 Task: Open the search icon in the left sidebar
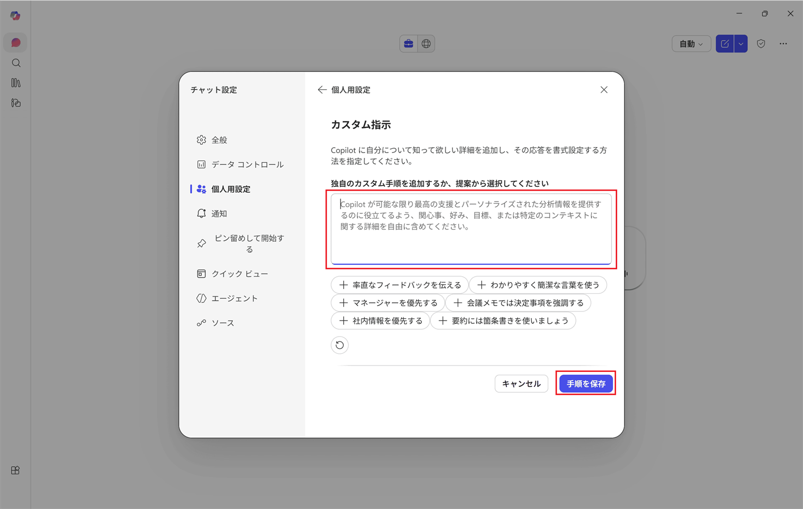click(16, 63)
